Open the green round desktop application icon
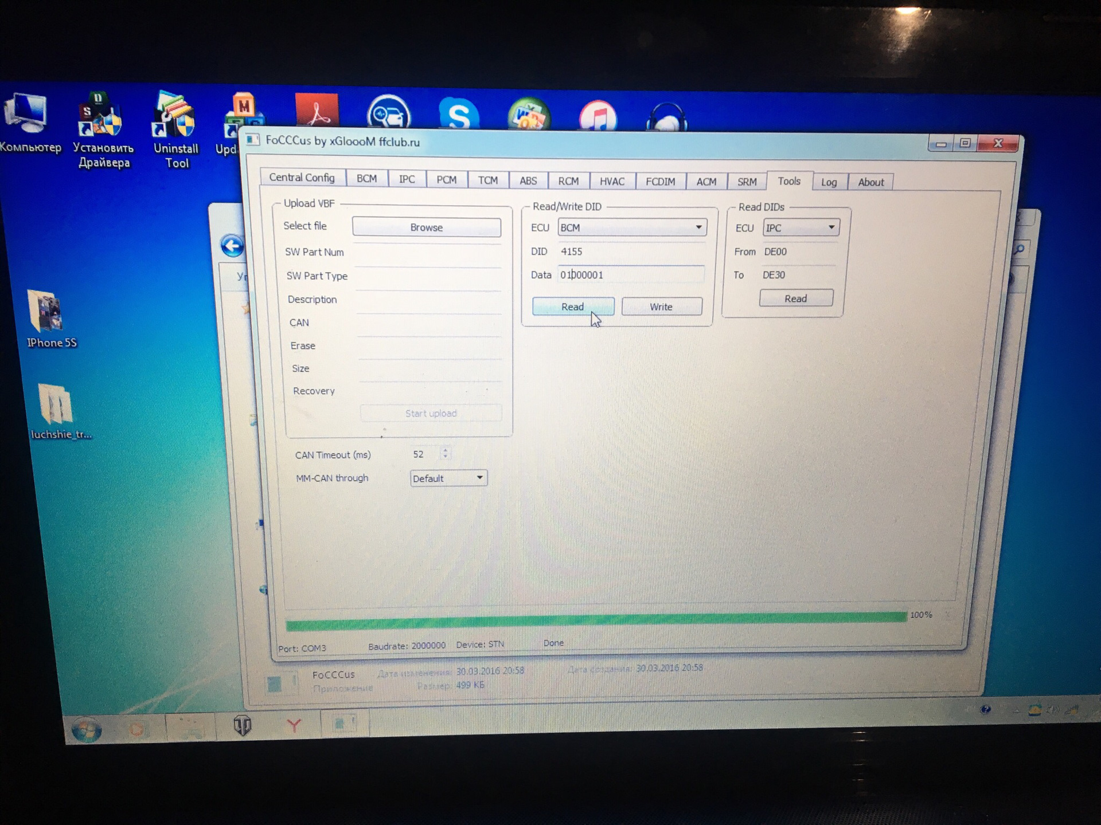This screenshot has width=1101, height=825. pos(529,113)
